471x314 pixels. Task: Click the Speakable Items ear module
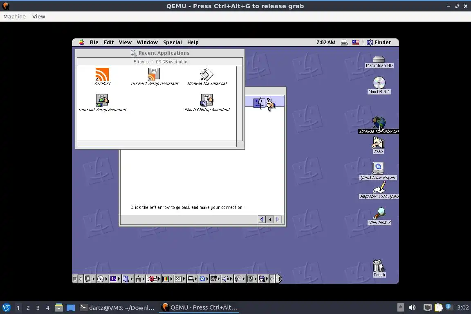pyautogui.click(x=250, y=279)
